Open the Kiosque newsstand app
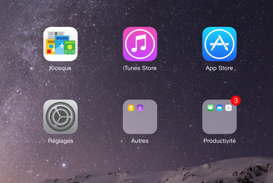Image resolution: width=273 pixels, height=183 pixels. point(61,44)
